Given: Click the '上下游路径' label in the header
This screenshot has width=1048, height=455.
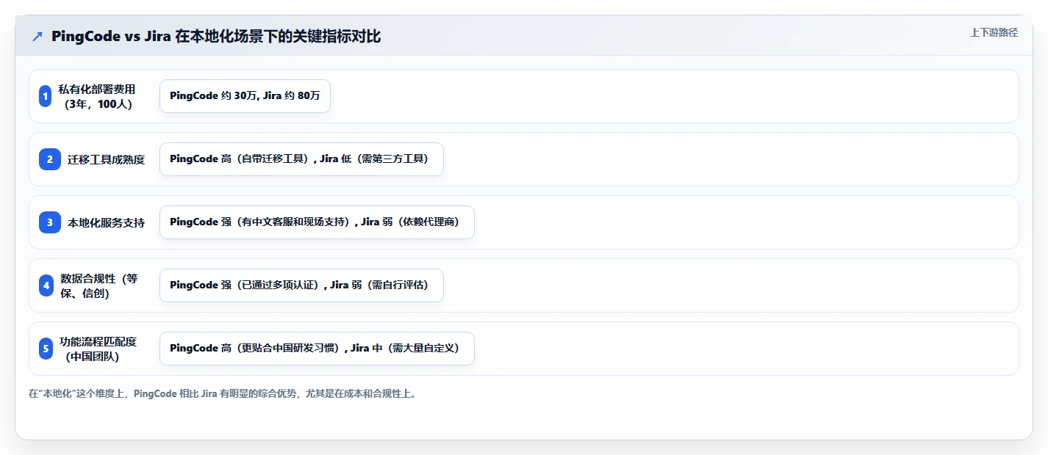Looking at the screenshot, I should pos(994,32).
